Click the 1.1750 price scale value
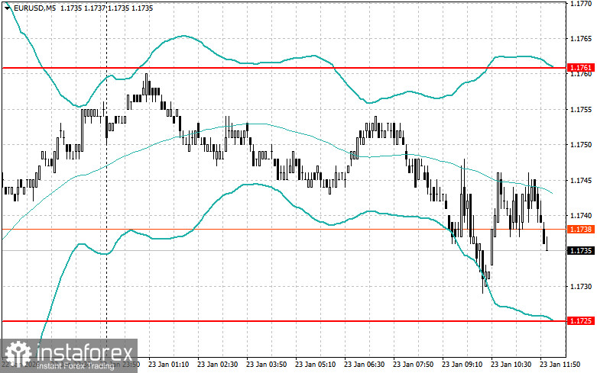The width and height of the screenshot is (597, 373). pyautogui.click(x=581, y=145)
